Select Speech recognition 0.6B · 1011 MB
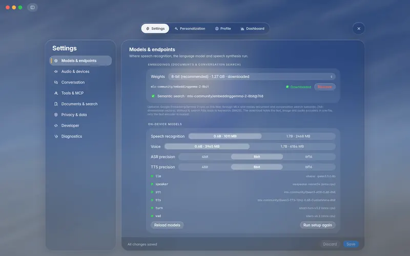Viewport: 410px width, 256px height. [225, 136]
